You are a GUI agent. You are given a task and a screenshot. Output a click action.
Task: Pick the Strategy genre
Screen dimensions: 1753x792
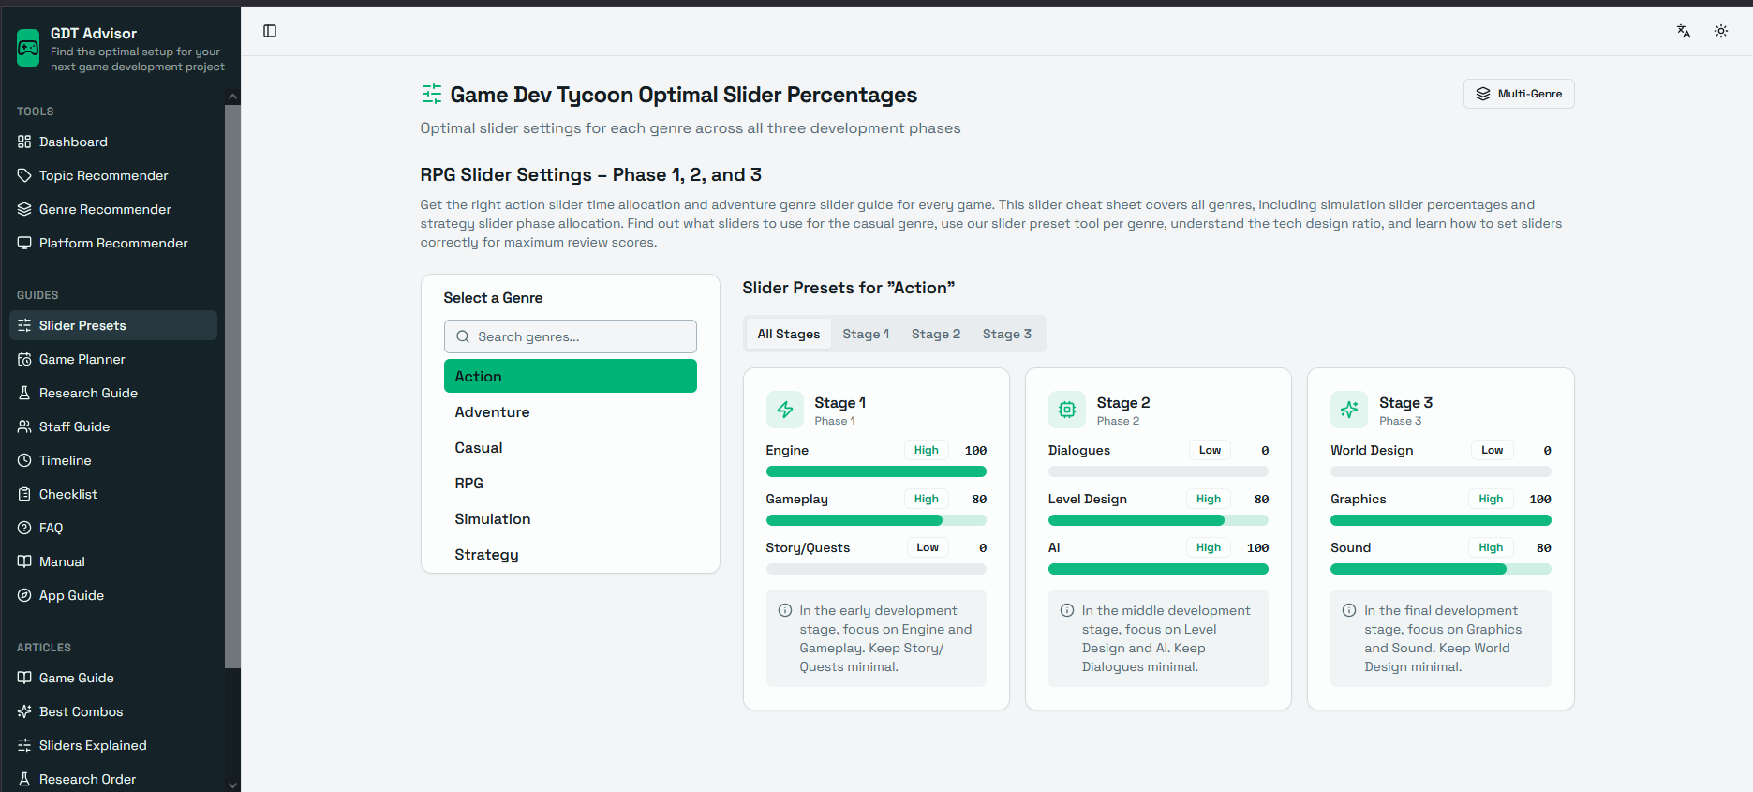click(571, 554)
